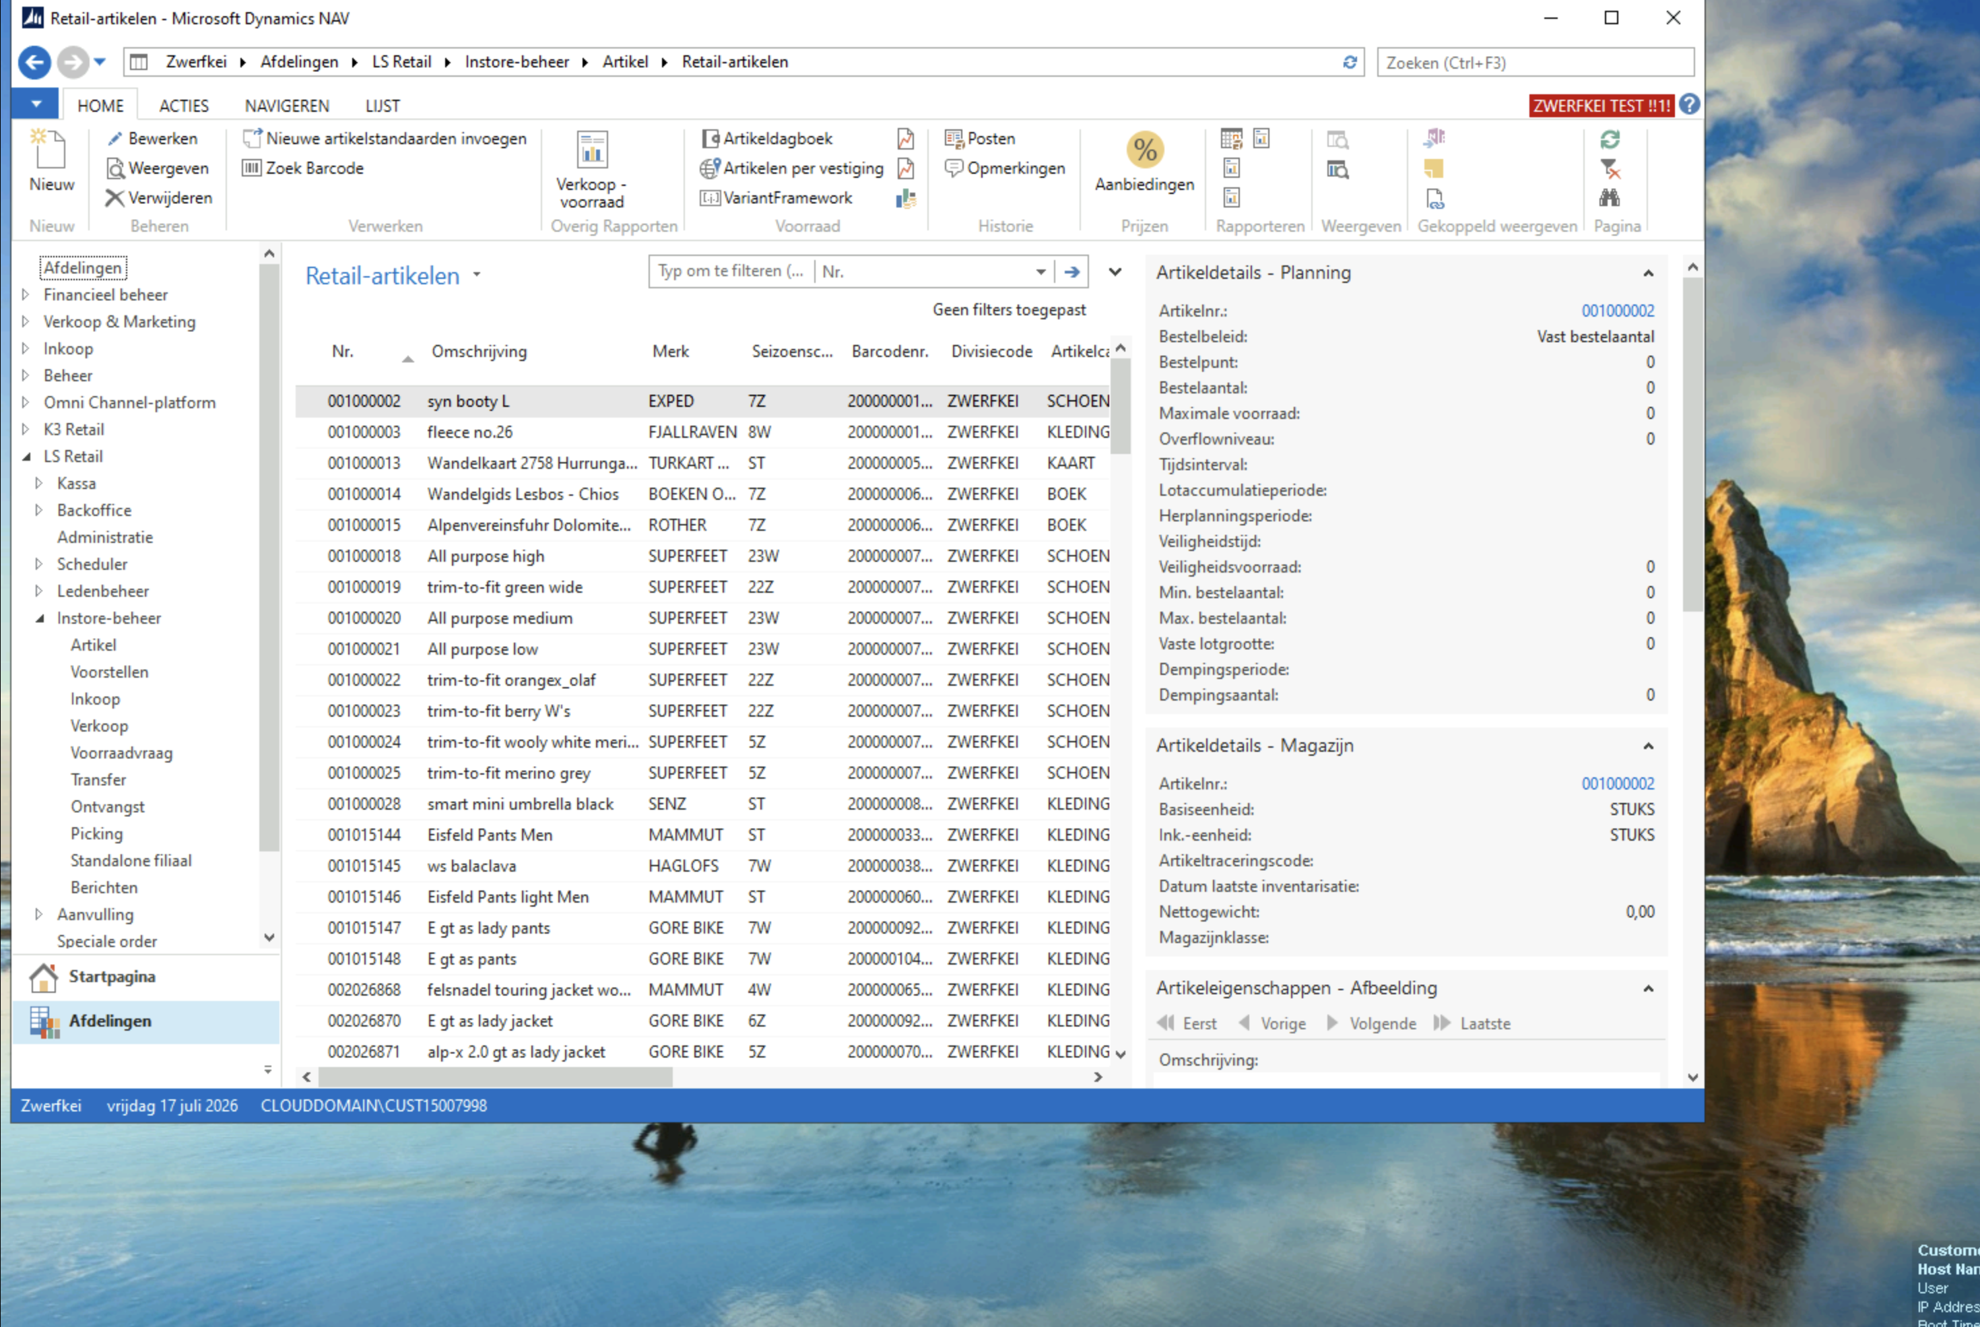Expand the Omni Channel-platform node
Viewport: 1980px width, 1327px height.
pyautogui.click(x=26, y=402)
